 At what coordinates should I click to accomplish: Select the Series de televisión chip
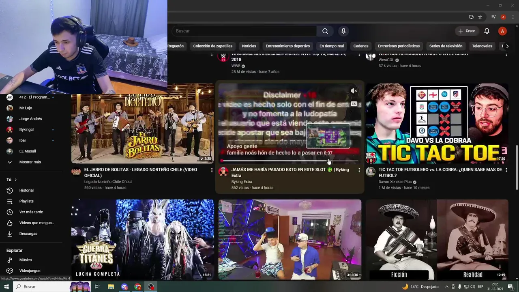point(446,46)
